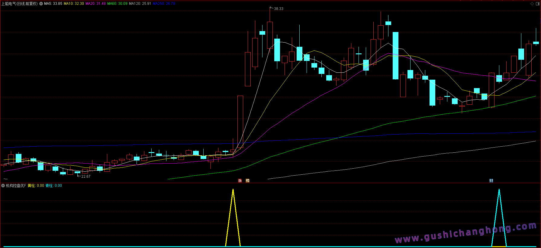Click the 榜 event marker icon

(248, 181)
